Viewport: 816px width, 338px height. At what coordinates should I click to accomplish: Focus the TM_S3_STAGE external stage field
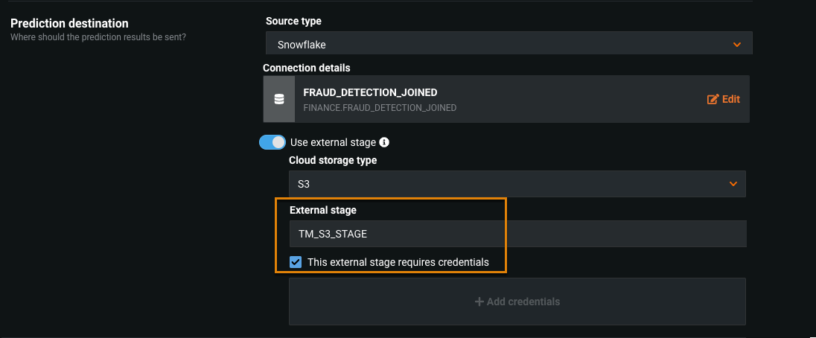(x=517, y=234)
